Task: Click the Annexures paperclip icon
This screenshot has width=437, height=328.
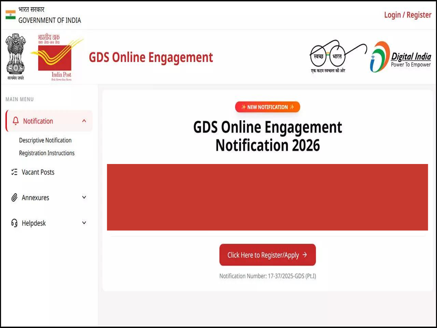Action: (x=14, y=198)
